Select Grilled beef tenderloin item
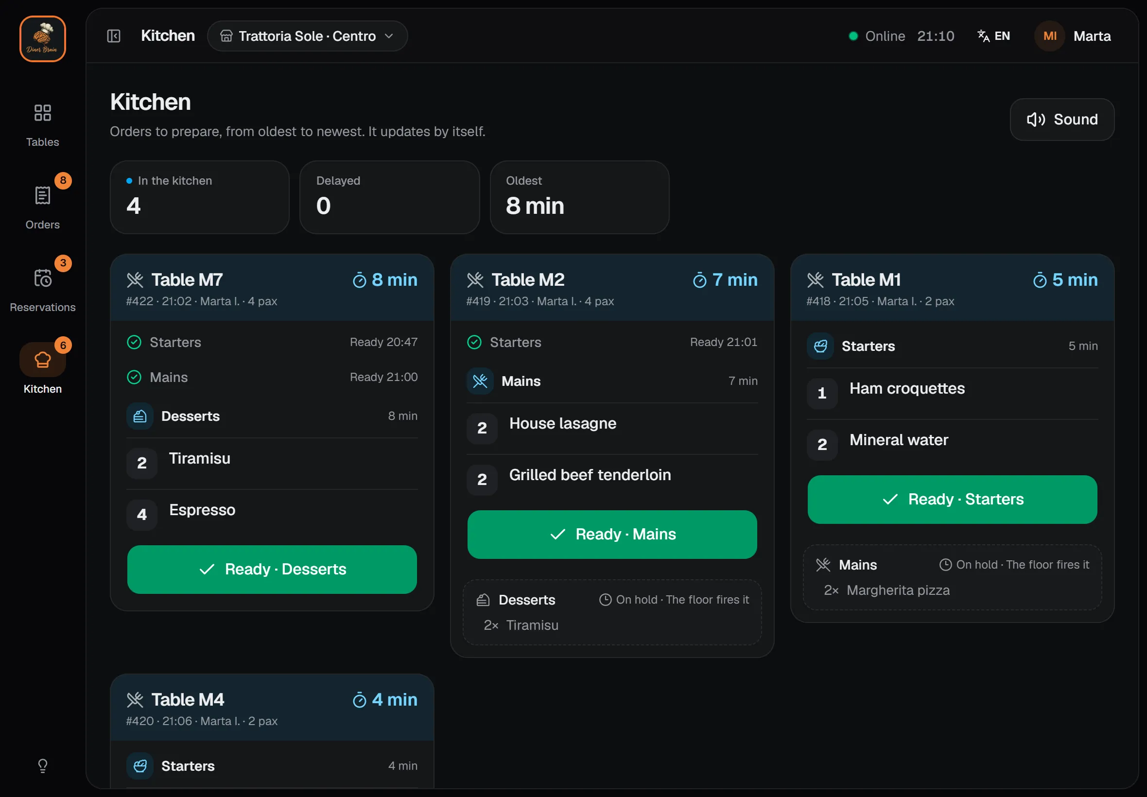 point(612,480)
